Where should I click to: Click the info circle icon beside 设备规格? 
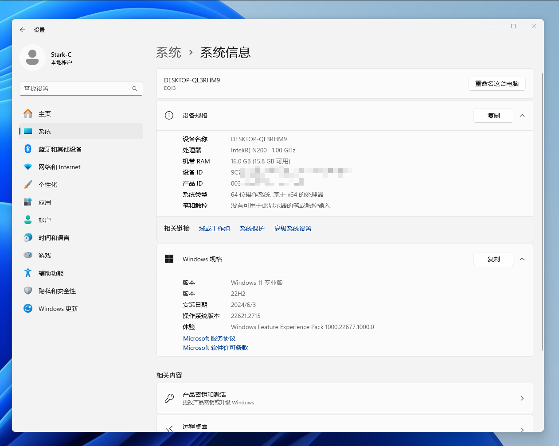(x=169, y=116)
